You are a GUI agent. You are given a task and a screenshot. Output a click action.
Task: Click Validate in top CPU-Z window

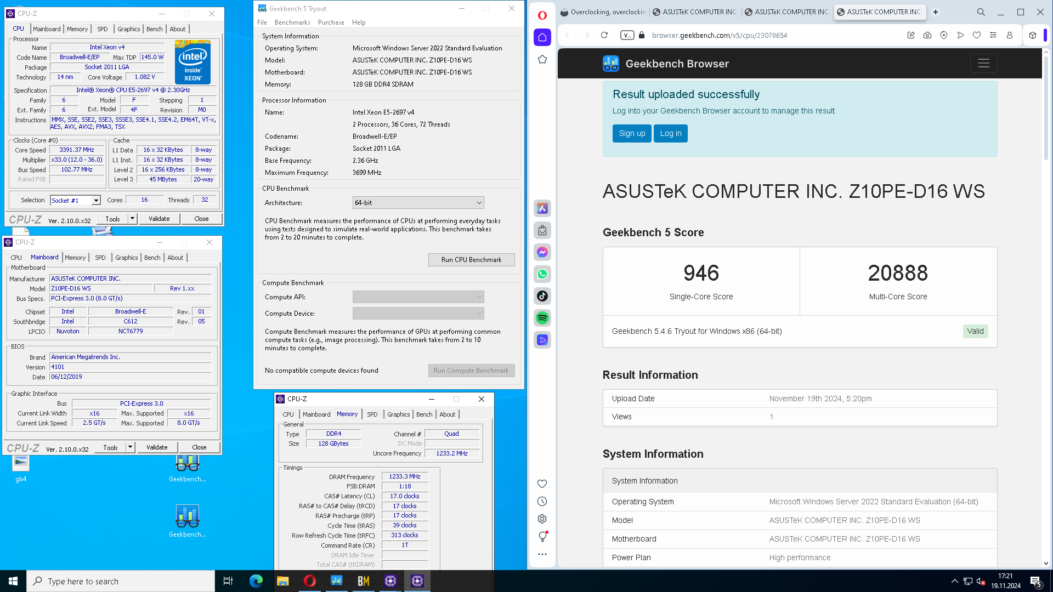point(159,219)
